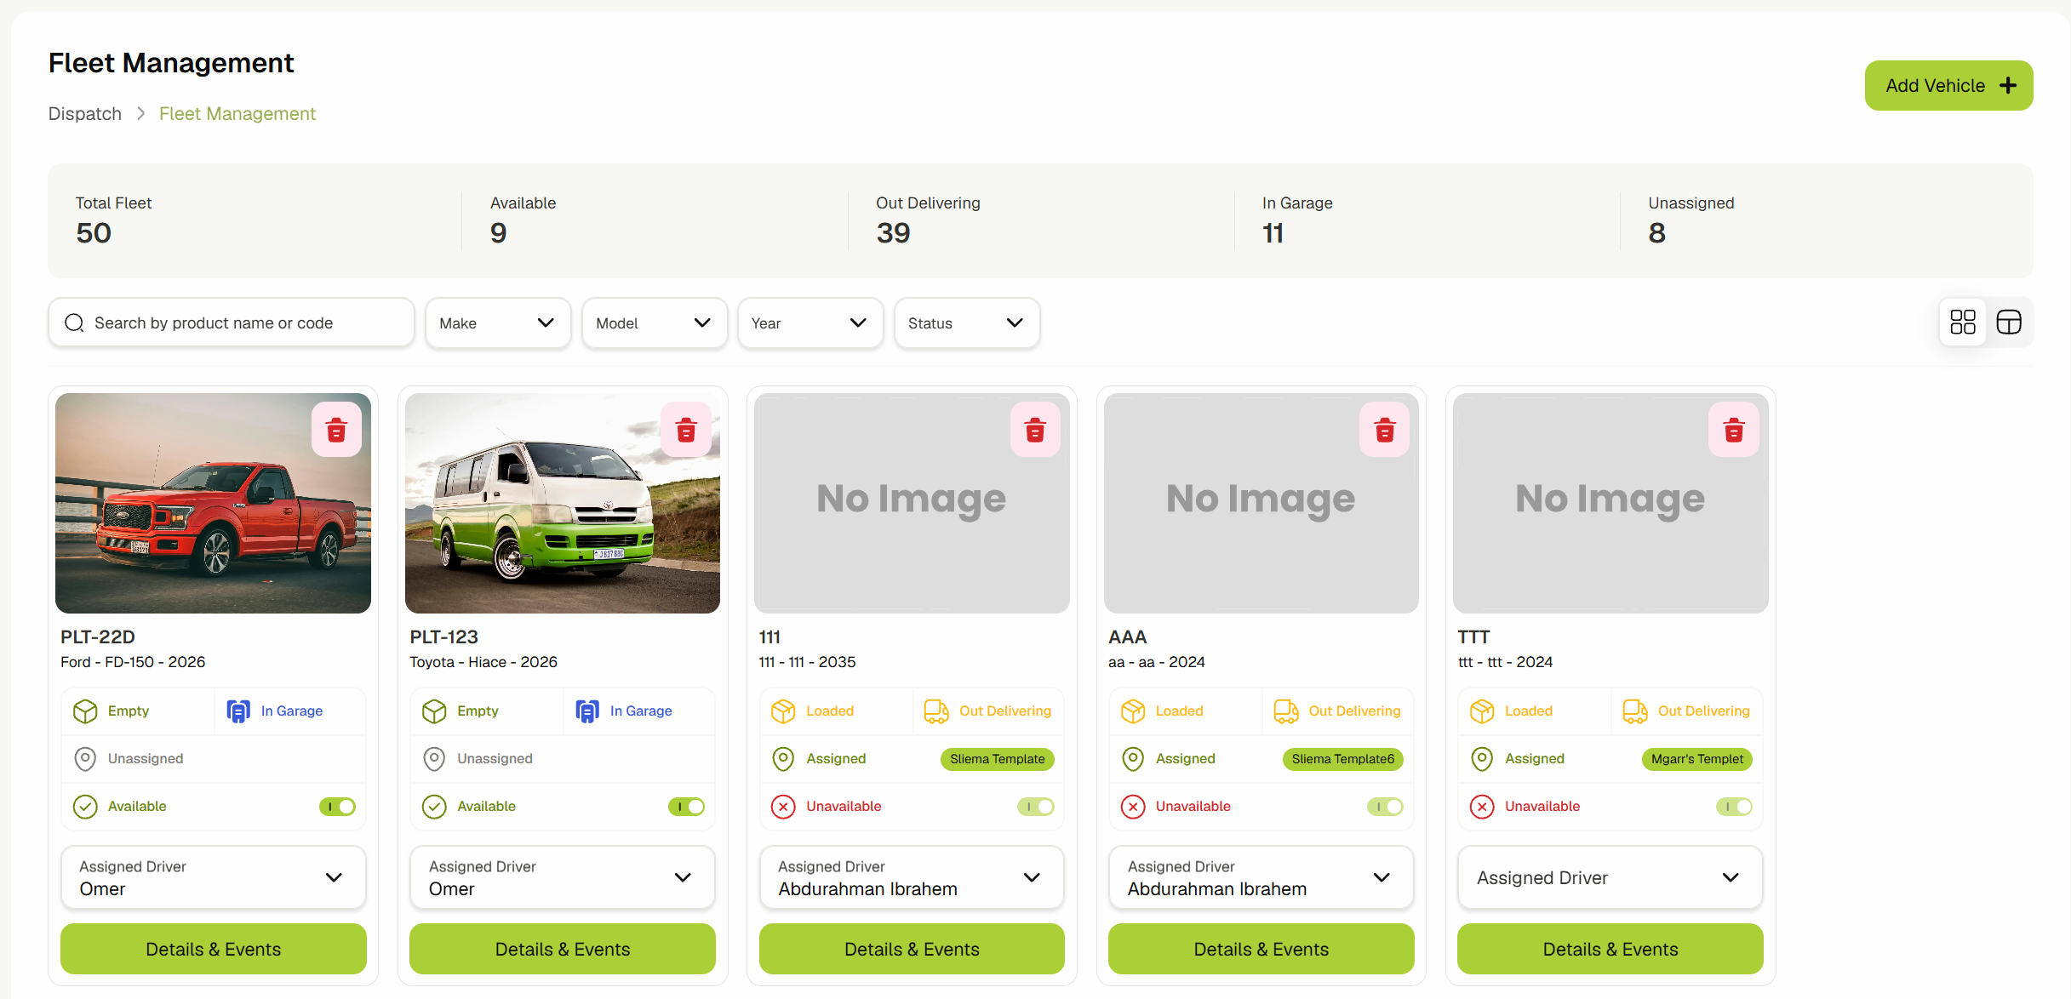The height and width of the screenshot is (999, 2071).
Task: Expand empty Assigned Driver dropdown on TTT
Action: [x=1610, y=877]
